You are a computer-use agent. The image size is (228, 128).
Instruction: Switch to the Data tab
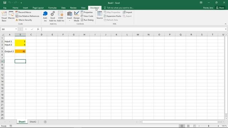coord(63,8)
